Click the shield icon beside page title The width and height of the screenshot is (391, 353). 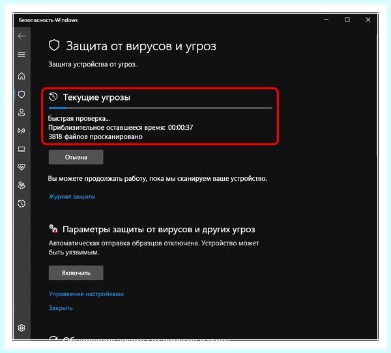click(54, 46)
